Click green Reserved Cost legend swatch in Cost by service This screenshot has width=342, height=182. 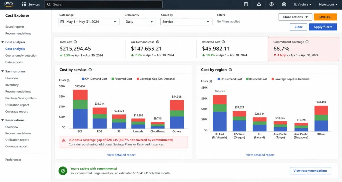[113, 79]
